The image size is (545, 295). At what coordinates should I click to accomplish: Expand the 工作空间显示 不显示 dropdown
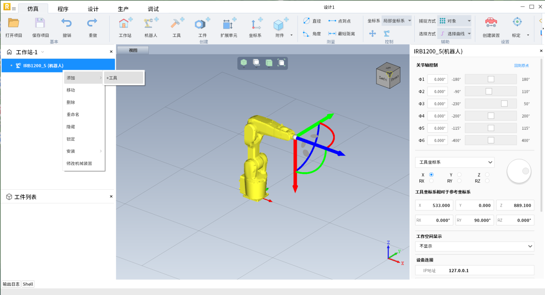[x=474, y=246]
